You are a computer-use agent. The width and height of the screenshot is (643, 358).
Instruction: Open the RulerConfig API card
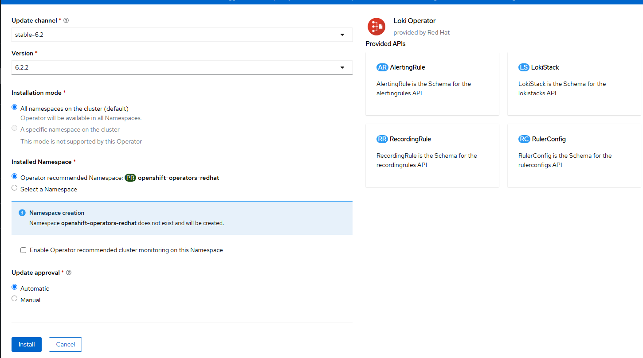[574, 156]
